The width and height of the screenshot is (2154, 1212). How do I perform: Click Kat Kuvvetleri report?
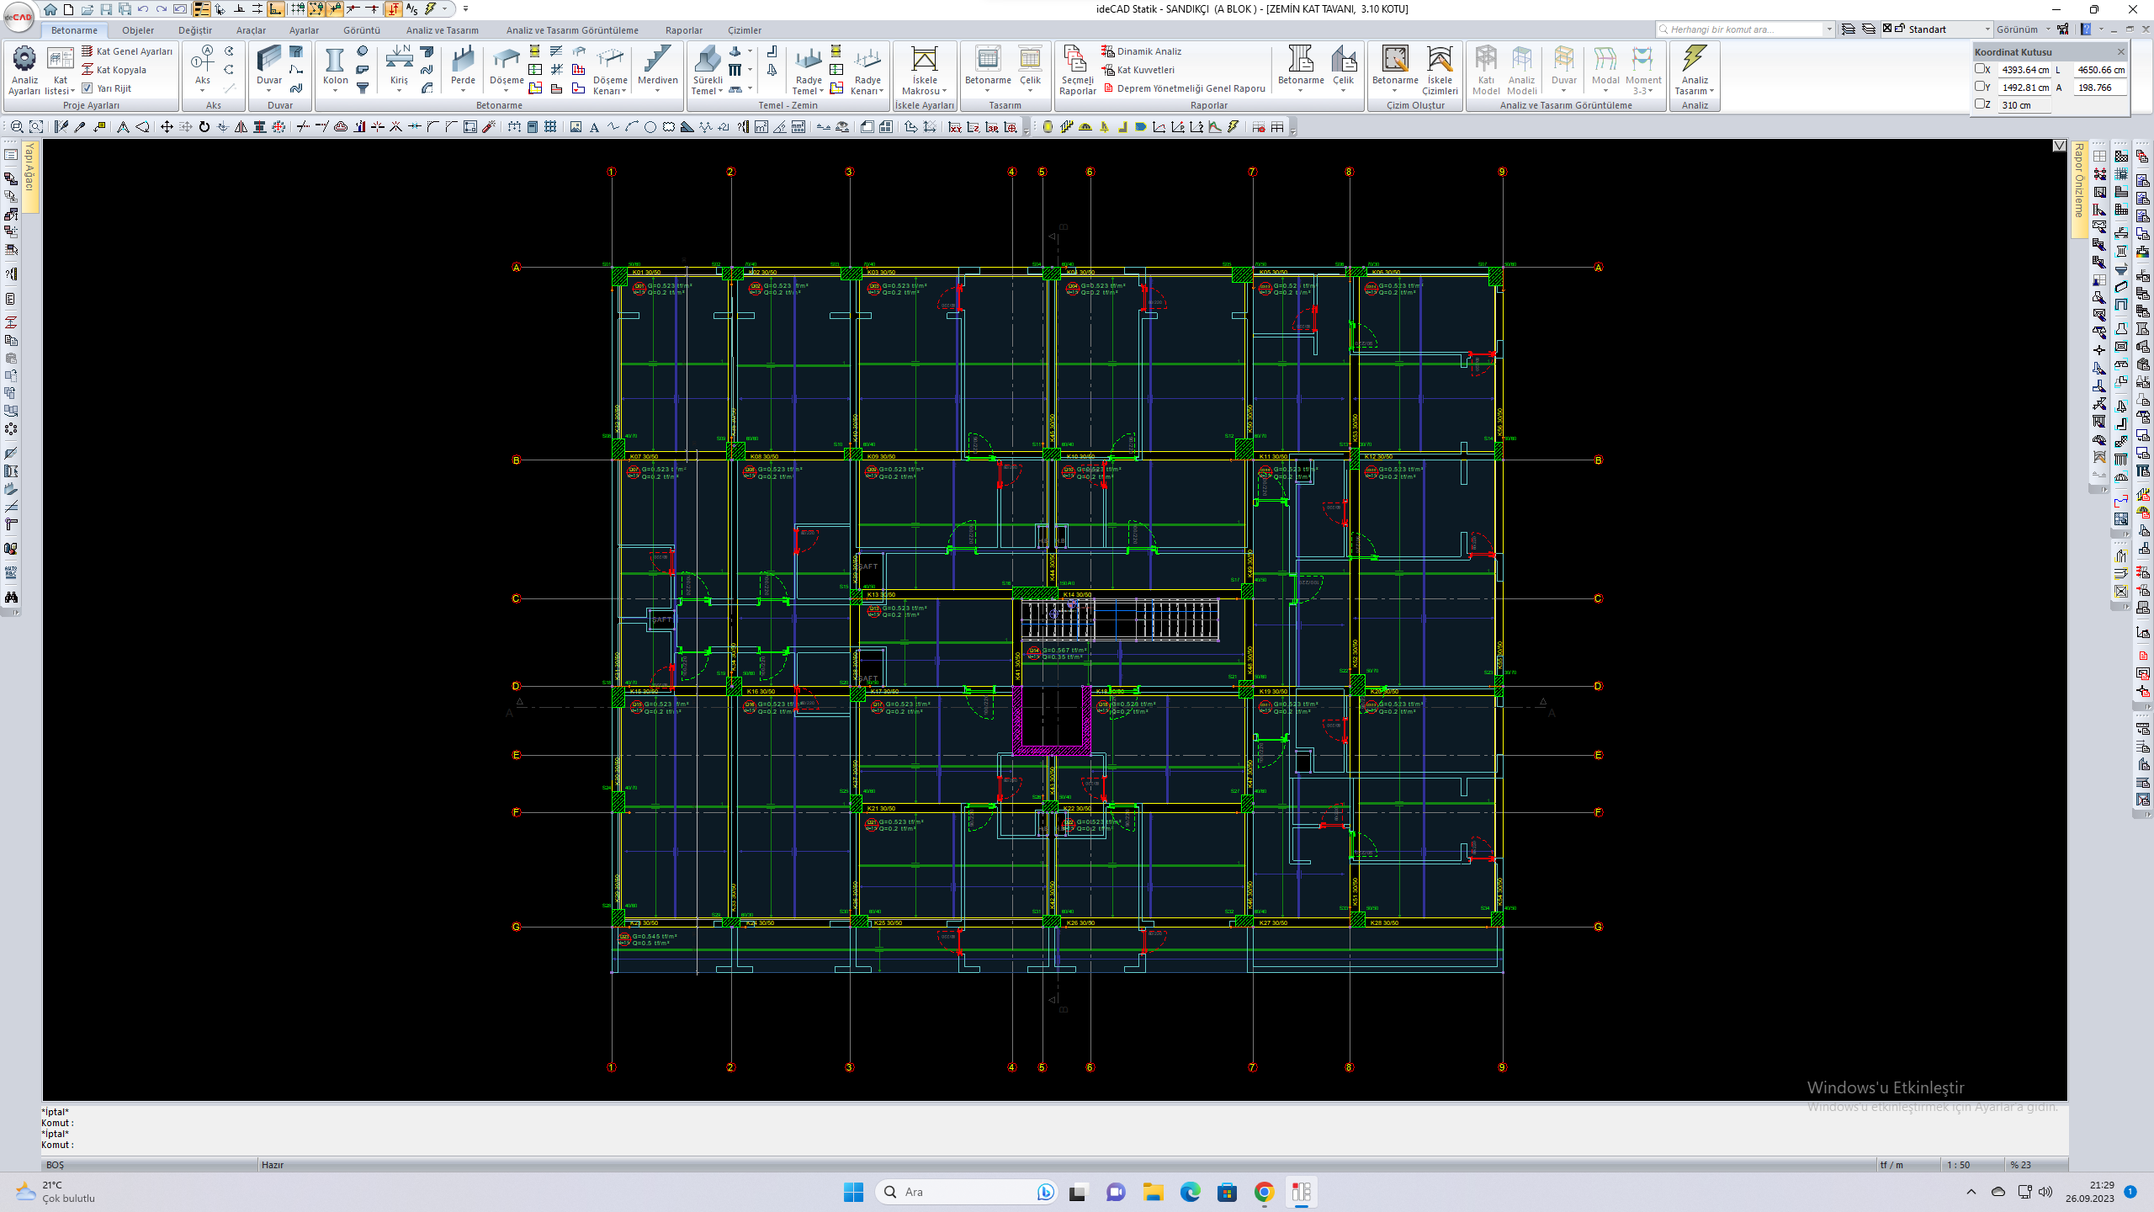pos(1138,70)
